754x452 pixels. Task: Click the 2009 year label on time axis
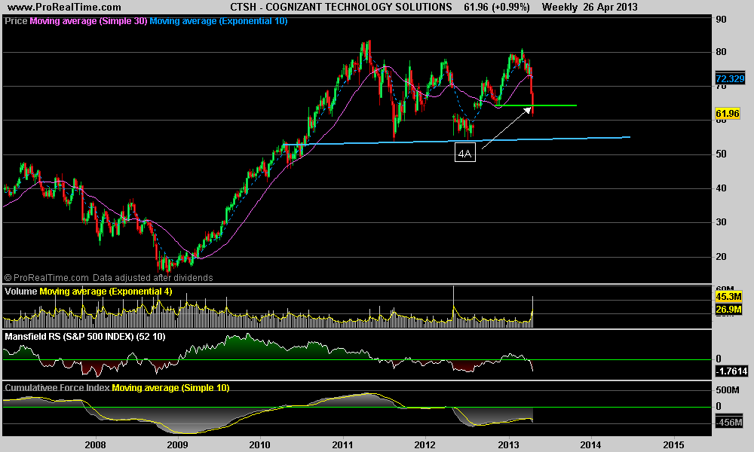pos(177,444)
